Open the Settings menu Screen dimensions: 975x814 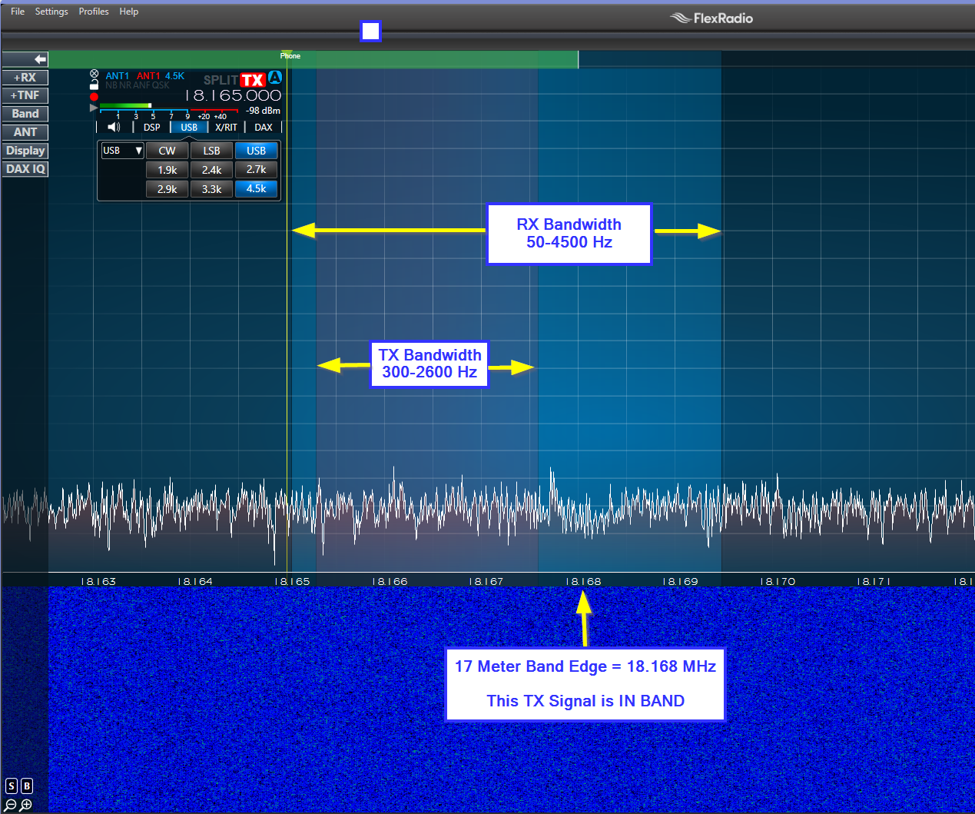(51, 12)
